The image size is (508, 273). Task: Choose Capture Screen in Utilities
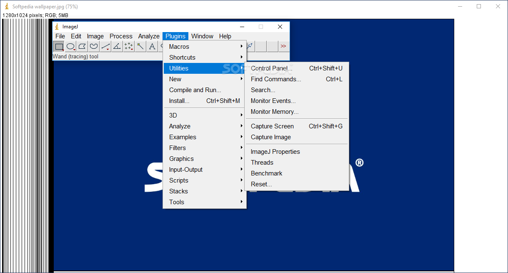(x=297, y=126)
